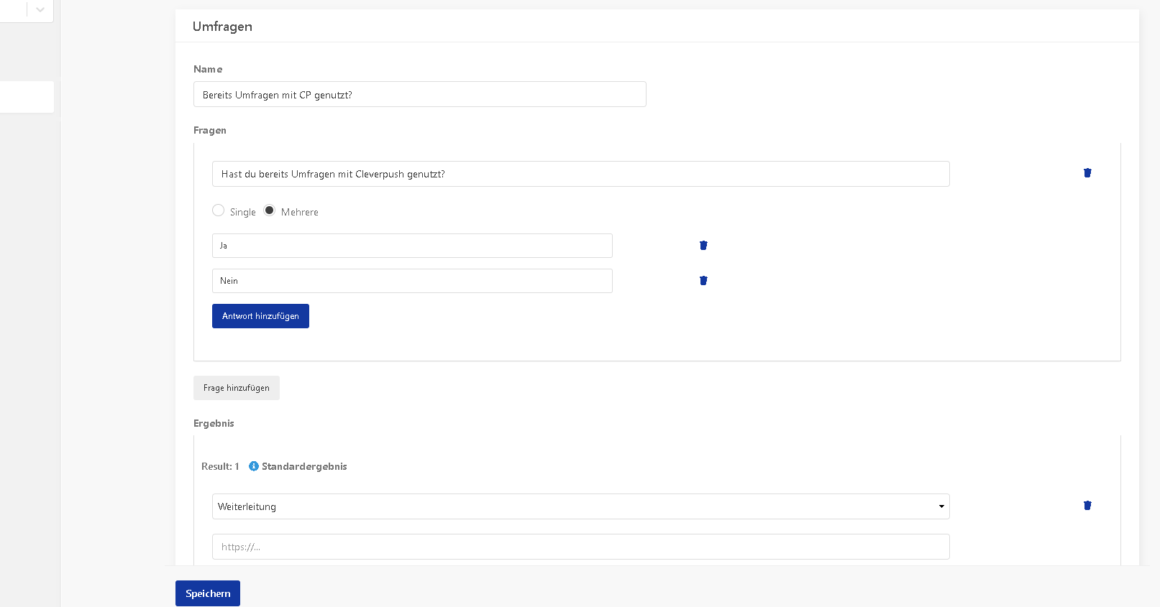Click the Name field 'Bereits Umfragen mit CP genutzt?'
Image resolution: width=1160 pixels, height=607 pixels.
point(419,94)
